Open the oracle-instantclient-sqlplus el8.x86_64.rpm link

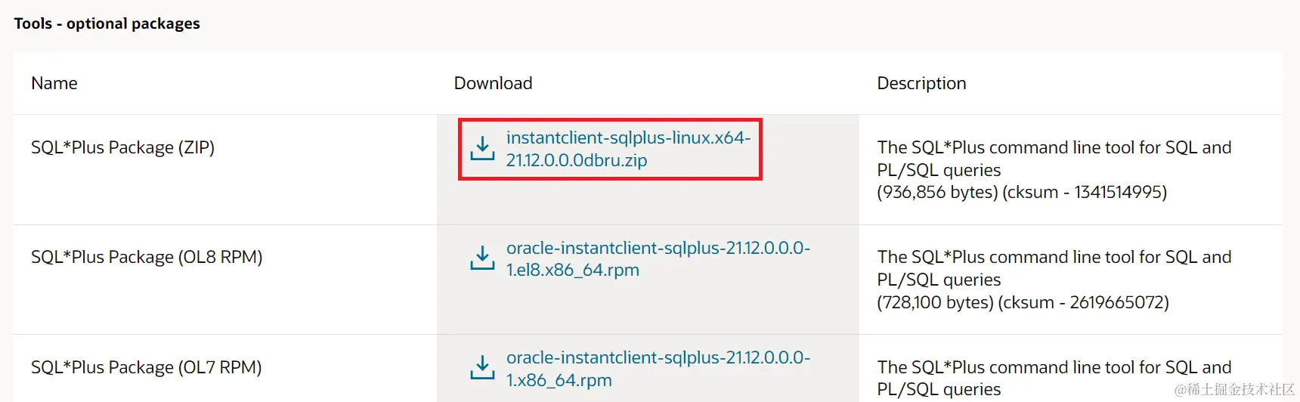(x=658, y=258)
